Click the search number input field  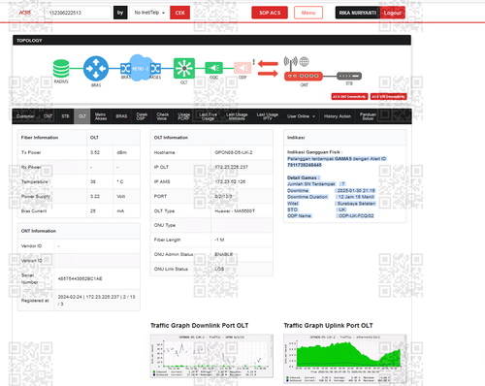point(78,13)
